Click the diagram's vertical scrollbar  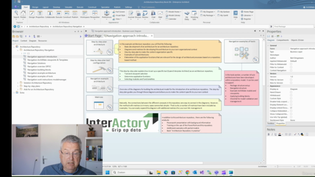264,100
